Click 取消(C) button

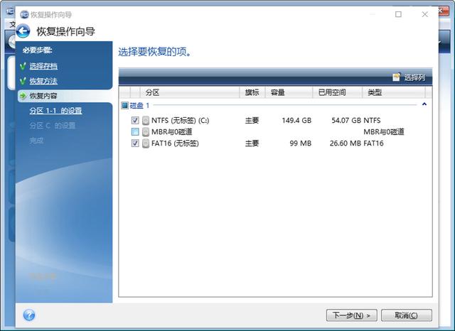[406, 315]
